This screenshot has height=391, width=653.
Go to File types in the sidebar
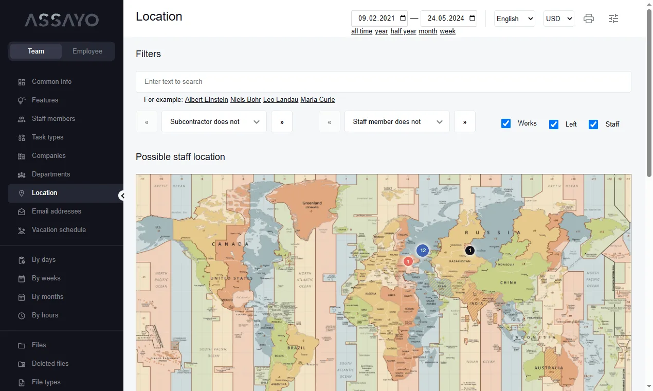[x=66, y=382]
